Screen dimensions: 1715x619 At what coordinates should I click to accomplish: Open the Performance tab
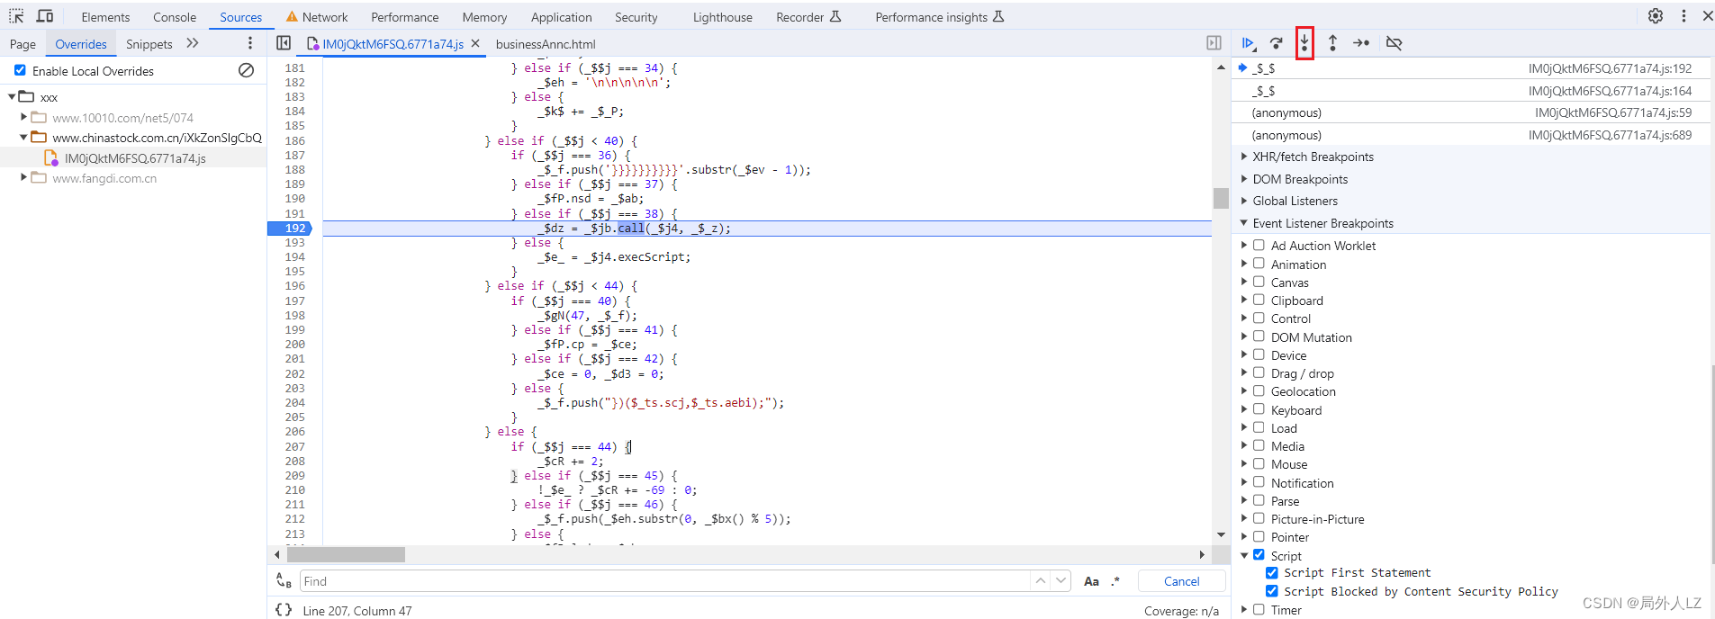point(405,17)
